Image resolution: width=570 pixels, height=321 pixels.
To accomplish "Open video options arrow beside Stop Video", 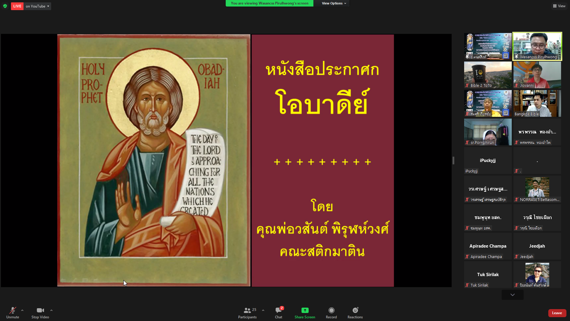I will click(x=51, y=310).
